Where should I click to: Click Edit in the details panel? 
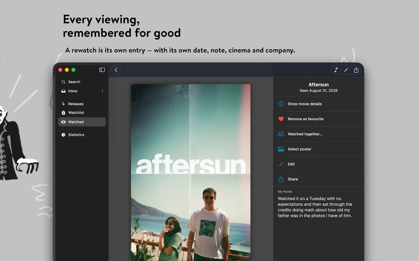tap(319, 164)
